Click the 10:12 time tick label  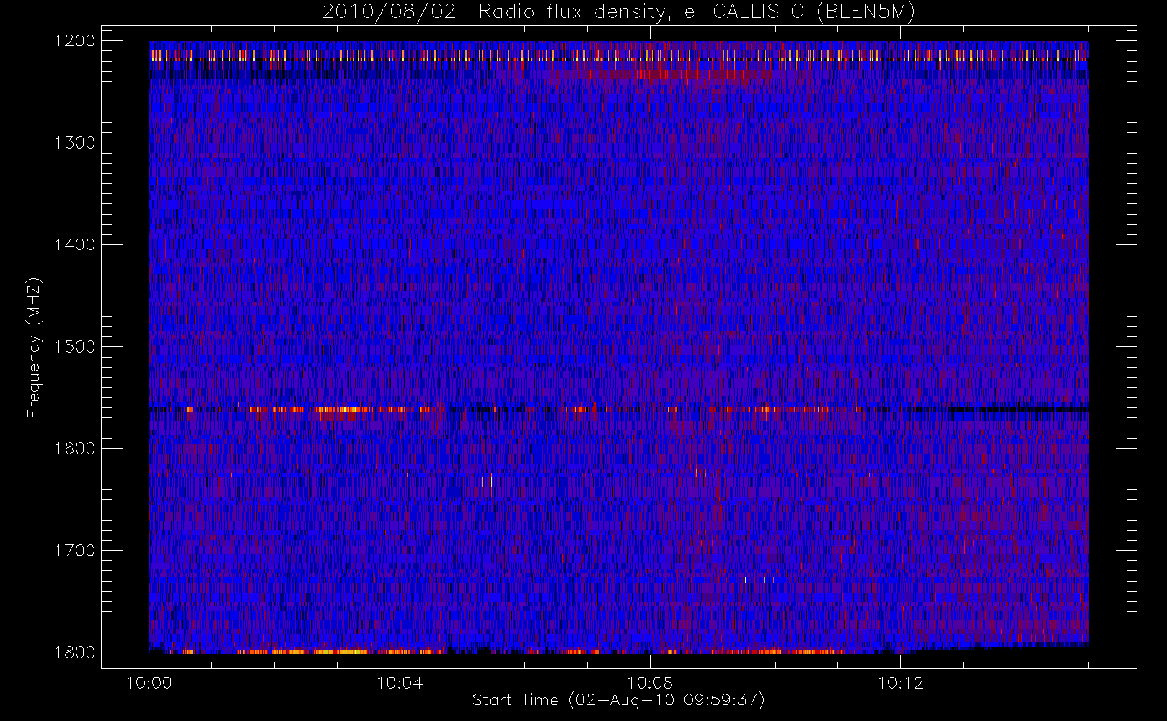(x=900, y=683)
